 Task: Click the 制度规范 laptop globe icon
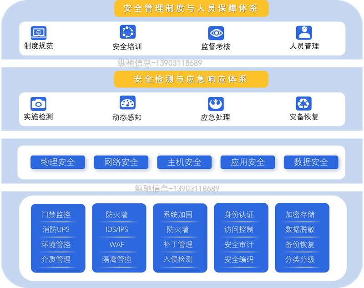39,33
